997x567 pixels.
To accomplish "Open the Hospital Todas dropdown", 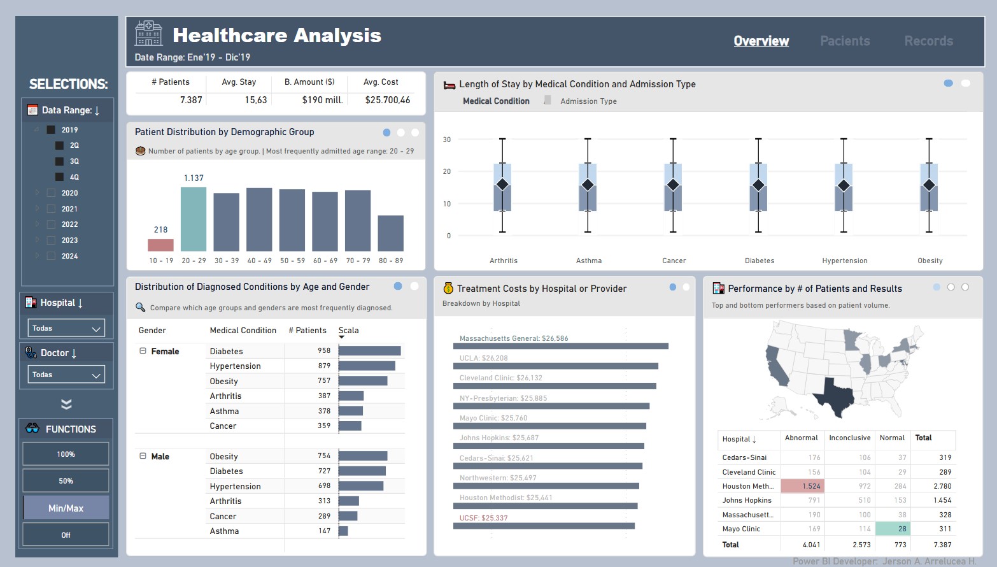I will tap(66, 328).
